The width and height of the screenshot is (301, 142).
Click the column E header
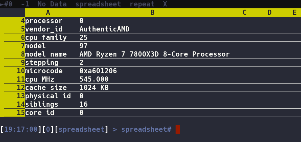295,13
